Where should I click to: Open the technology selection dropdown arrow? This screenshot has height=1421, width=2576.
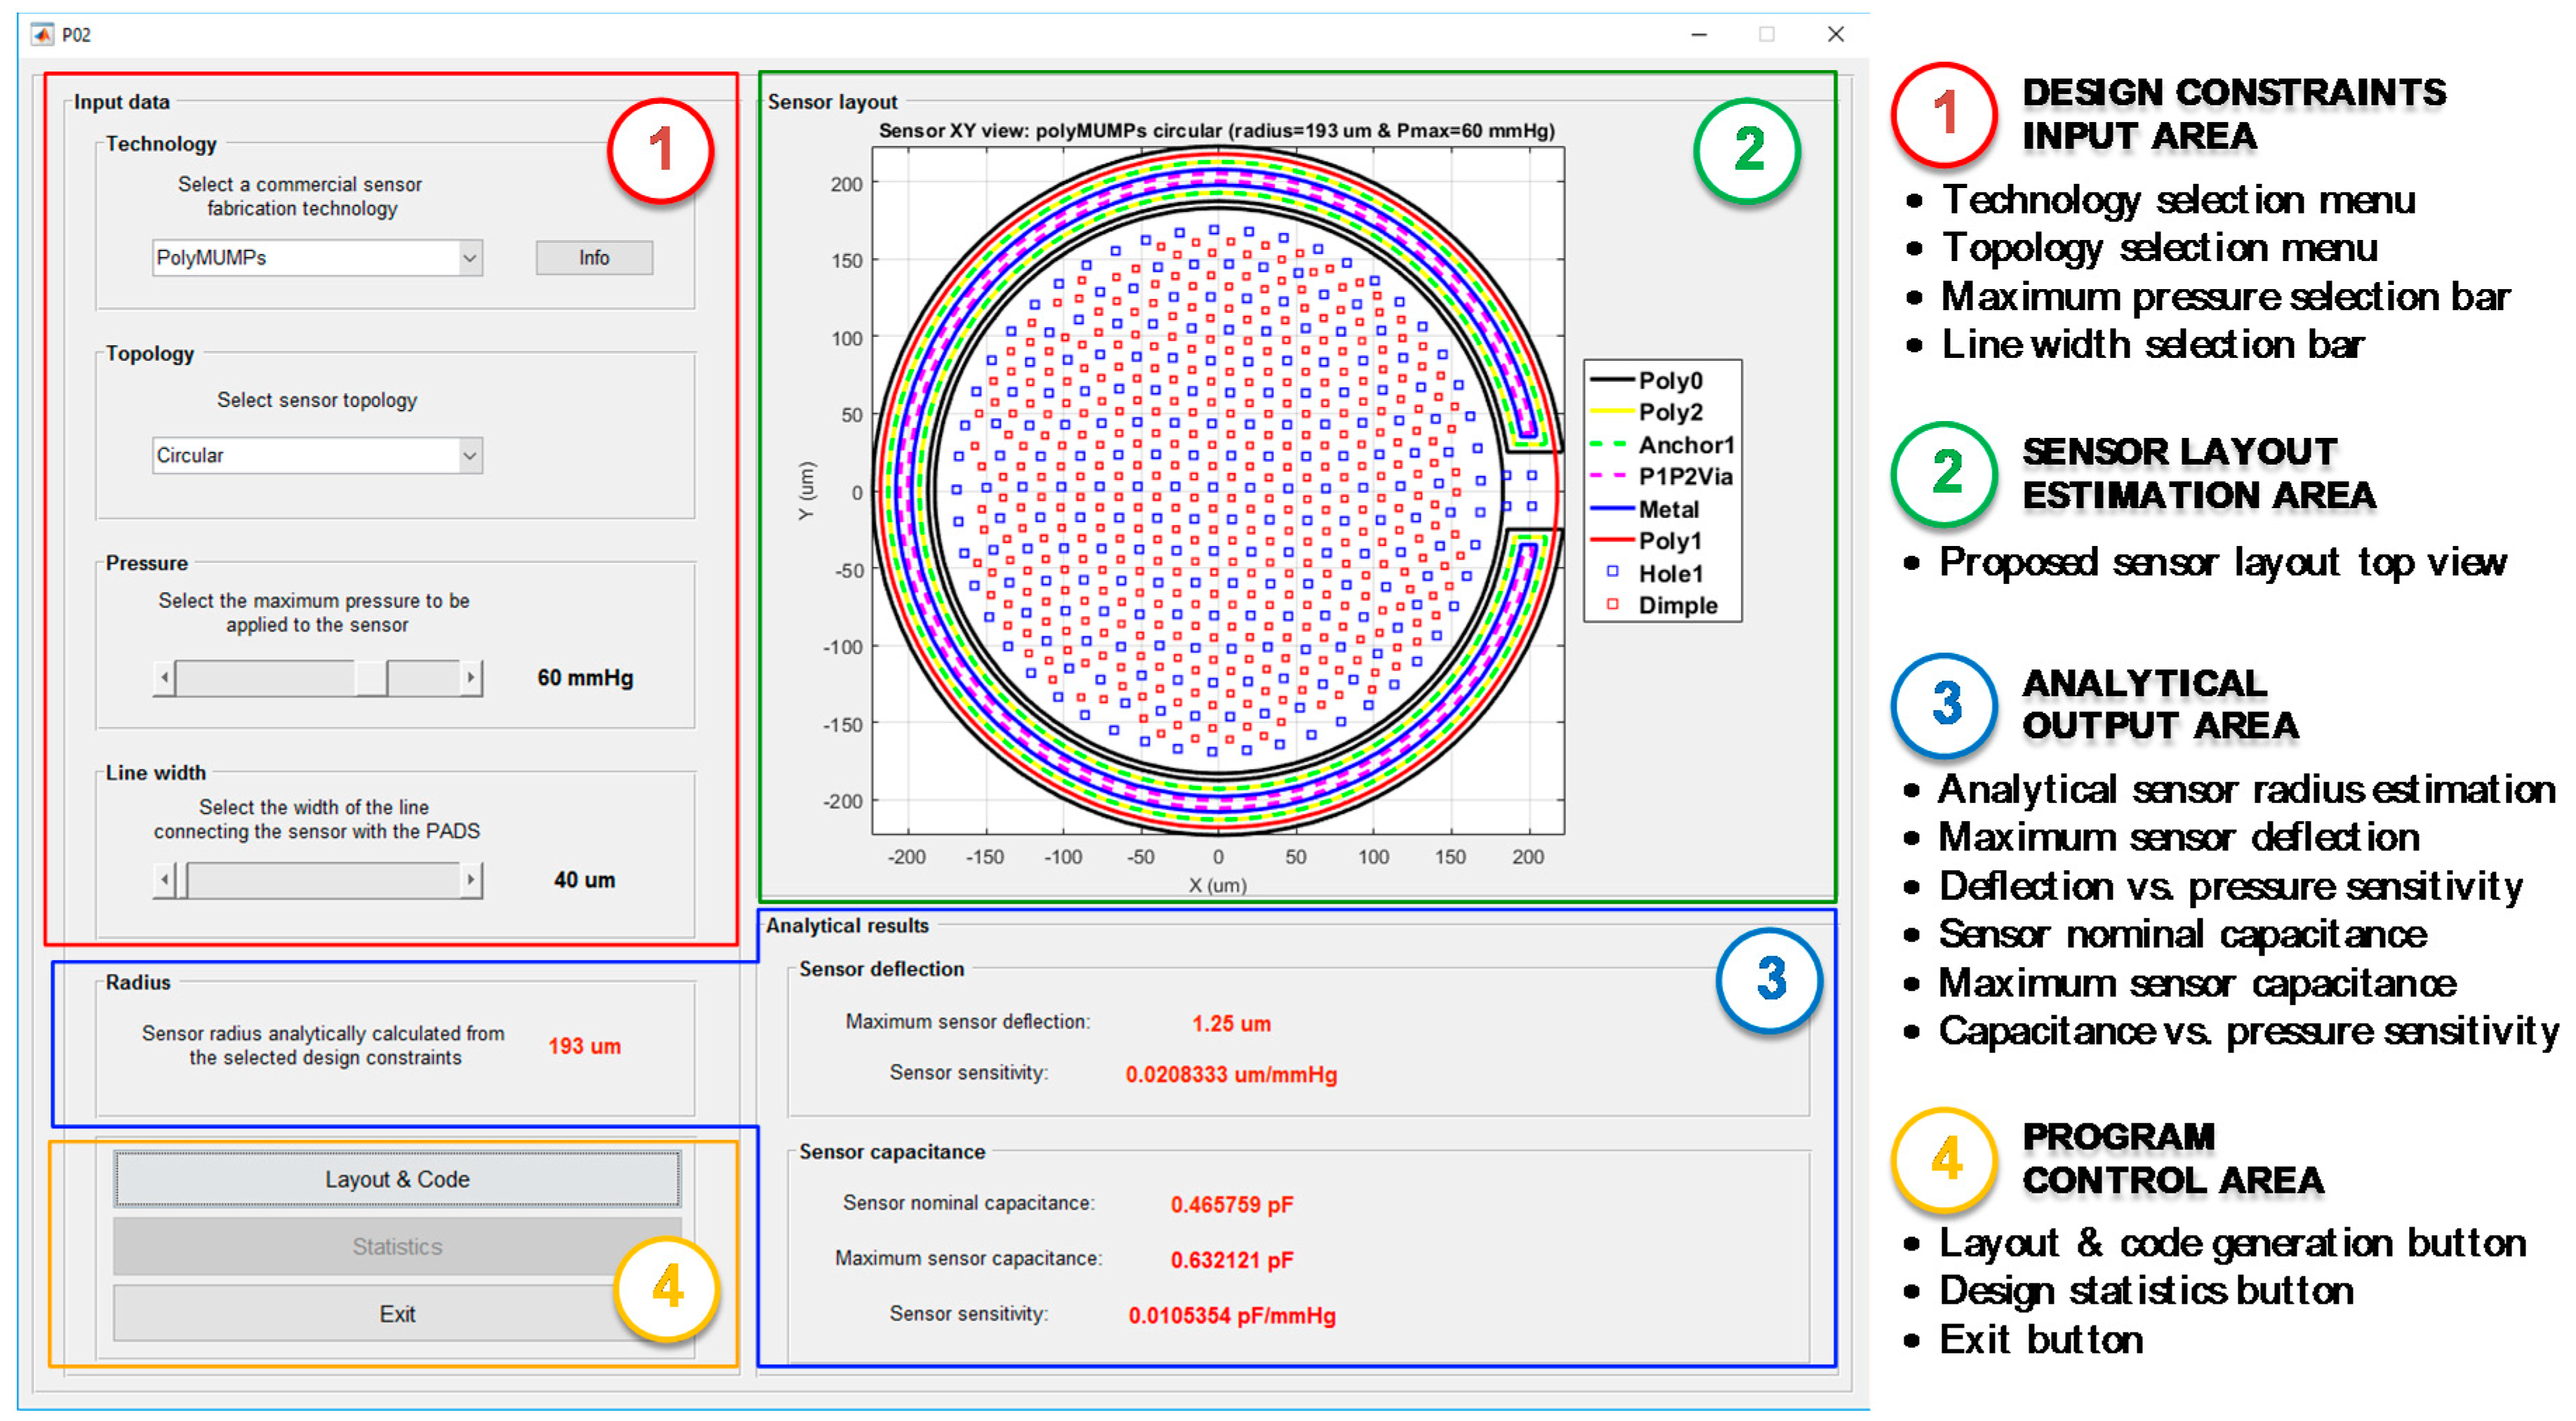(469, 258)
